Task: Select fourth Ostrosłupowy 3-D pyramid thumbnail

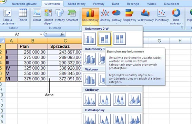Action: tap(134, 119)
